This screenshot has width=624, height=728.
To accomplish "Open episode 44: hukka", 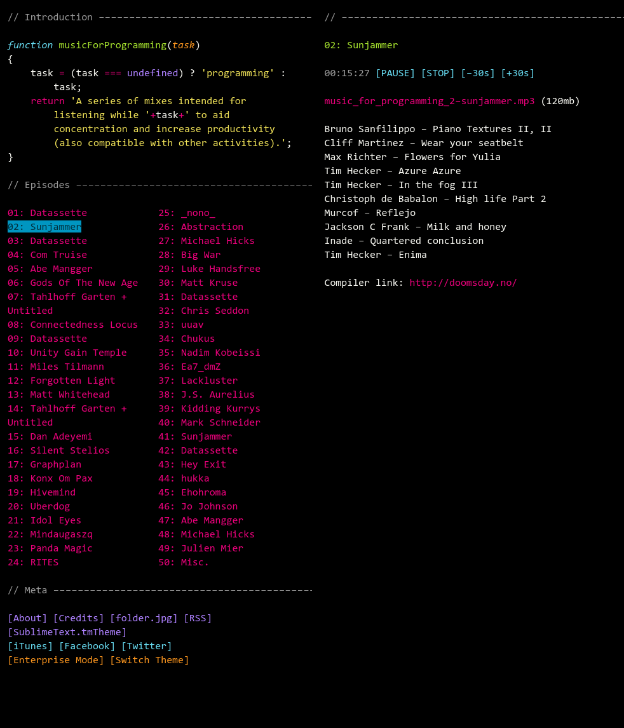I will click(184, 478).
